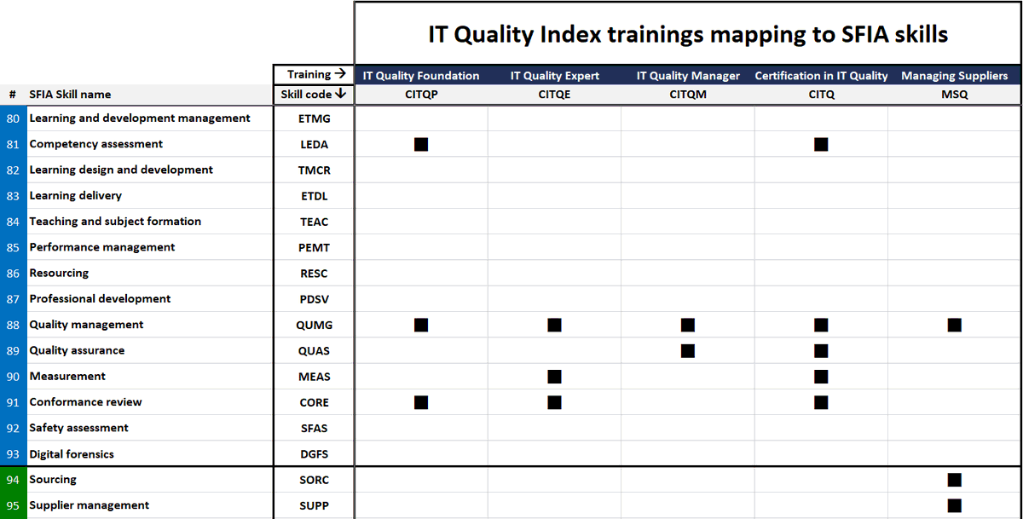Select the CITQM code cell

(688, 95)
